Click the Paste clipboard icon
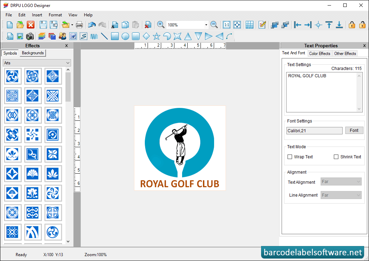The image size is (369, 261). point(135,25)
